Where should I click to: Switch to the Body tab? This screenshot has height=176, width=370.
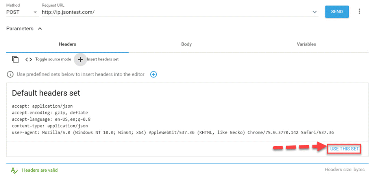(186, 44)
